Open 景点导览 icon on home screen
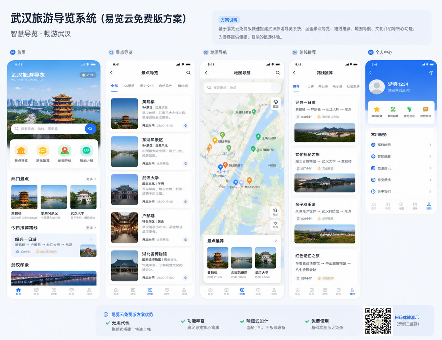The height and width of the screenshot is (340, 442). tap(21, 151)
